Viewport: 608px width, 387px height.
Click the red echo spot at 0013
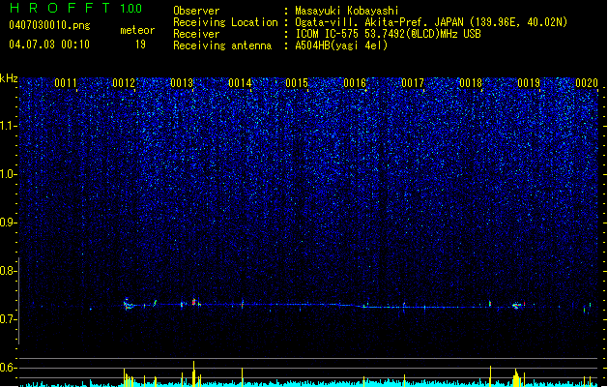pos(194,302)
